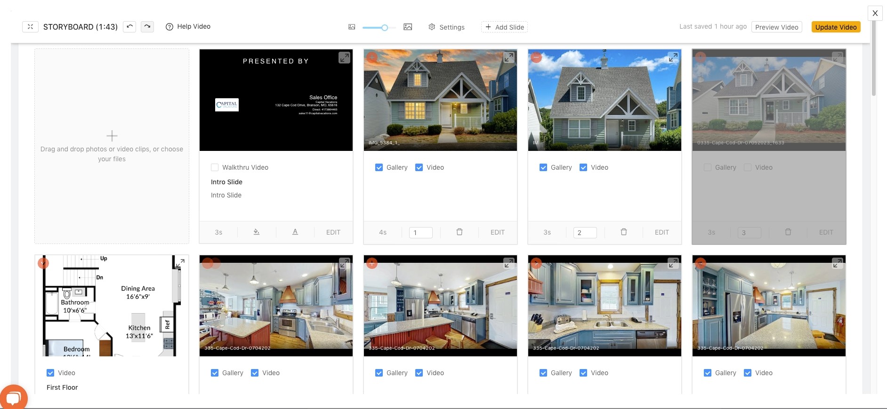Enable the Walkthru Video checkbox
The height and width of the screenshot is (409, 887).
215,167
